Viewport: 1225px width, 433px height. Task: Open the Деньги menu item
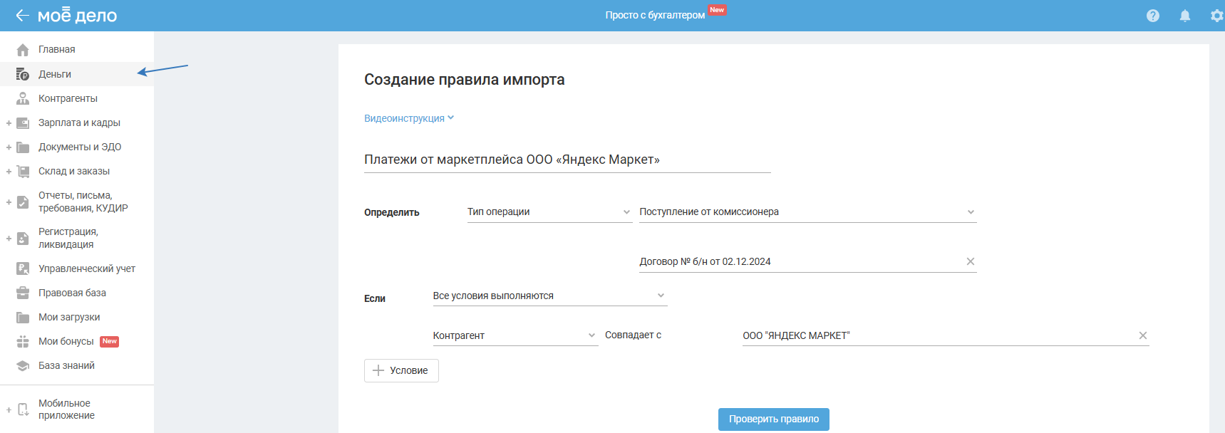click(55, 74)
